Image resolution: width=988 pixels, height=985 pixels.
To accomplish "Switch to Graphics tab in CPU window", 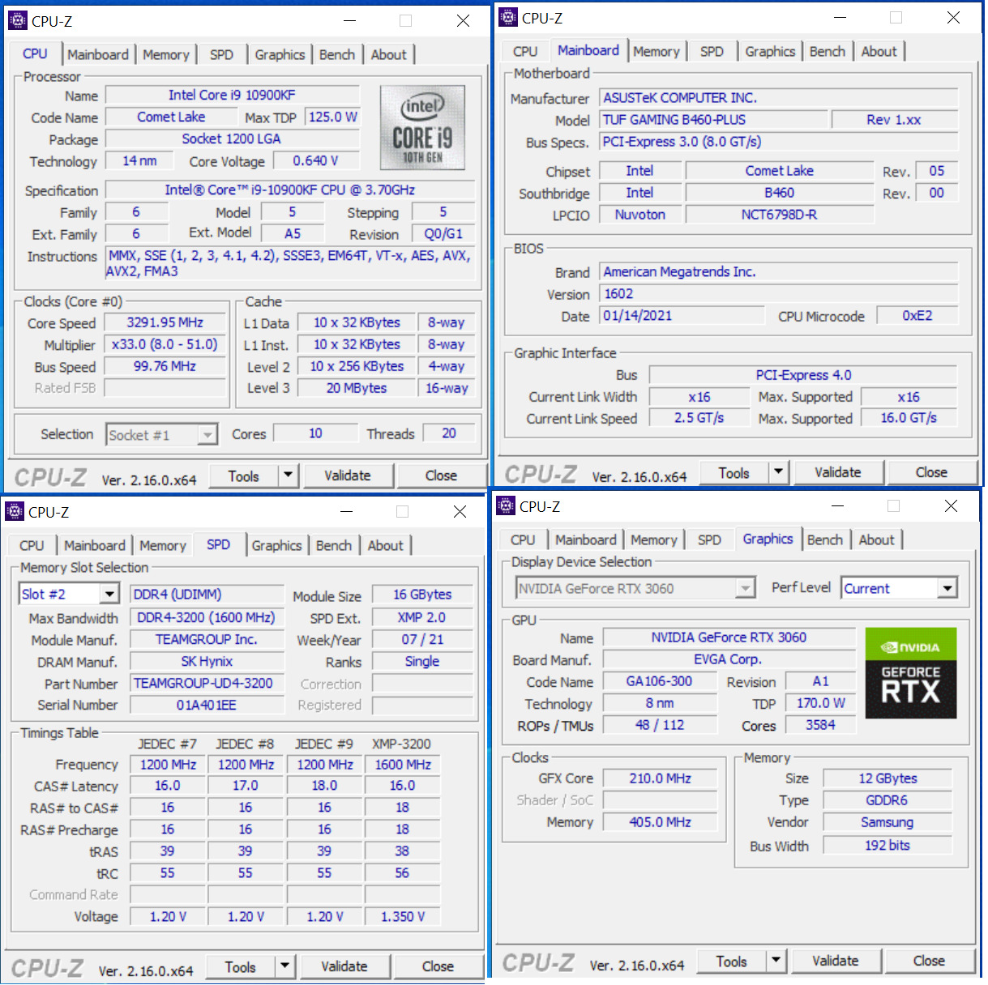I will 280,54.
